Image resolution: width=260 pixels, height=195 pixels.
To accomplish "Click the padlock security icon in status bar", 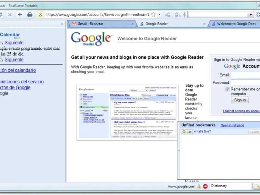I will click(199, 187).
